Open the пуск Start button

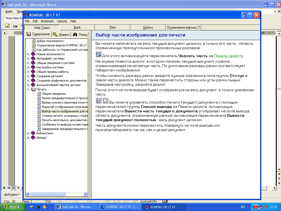click(x=13, y=207)
